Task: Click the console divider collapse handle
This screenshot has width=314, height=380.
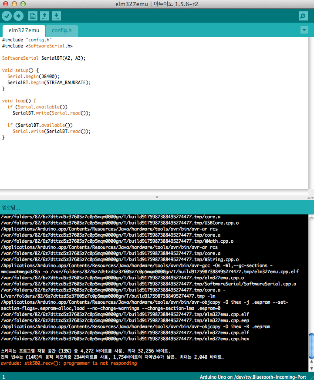Action: 157,197
